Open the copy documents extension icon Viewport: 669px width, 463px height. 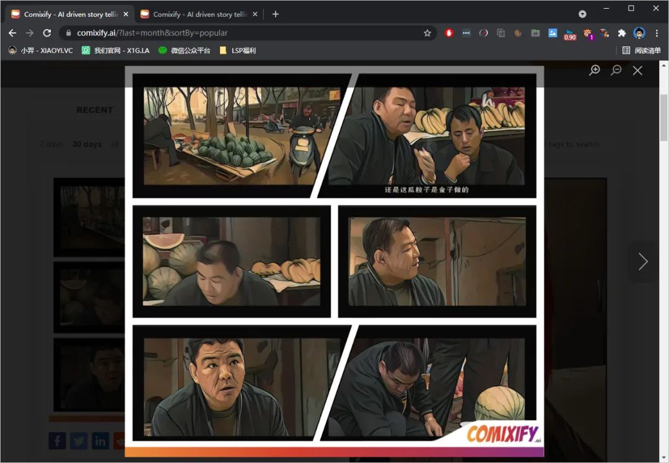501,33
